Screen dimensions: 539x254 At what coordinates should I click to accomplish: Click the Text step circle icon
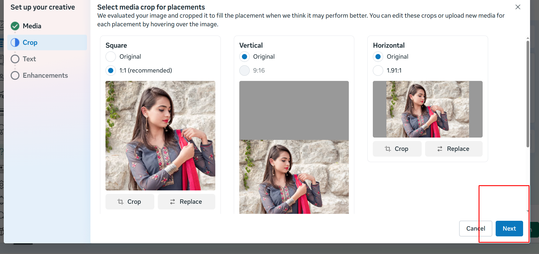(x=15, y=59)
